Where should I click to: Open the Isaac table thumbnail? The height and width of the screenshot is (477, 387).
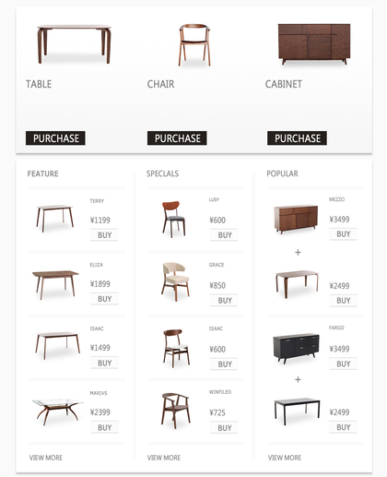pyautogui.click(x=57, y=345)
